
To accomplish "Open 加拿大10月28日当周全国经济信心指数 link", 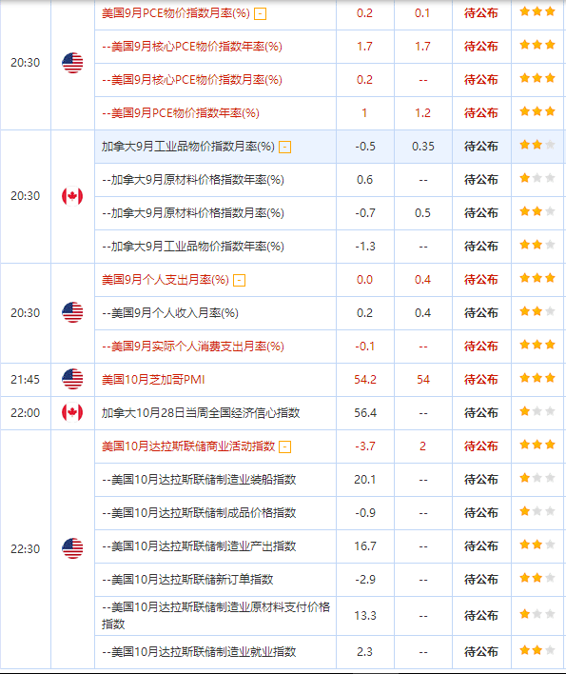I will point(201,413).
